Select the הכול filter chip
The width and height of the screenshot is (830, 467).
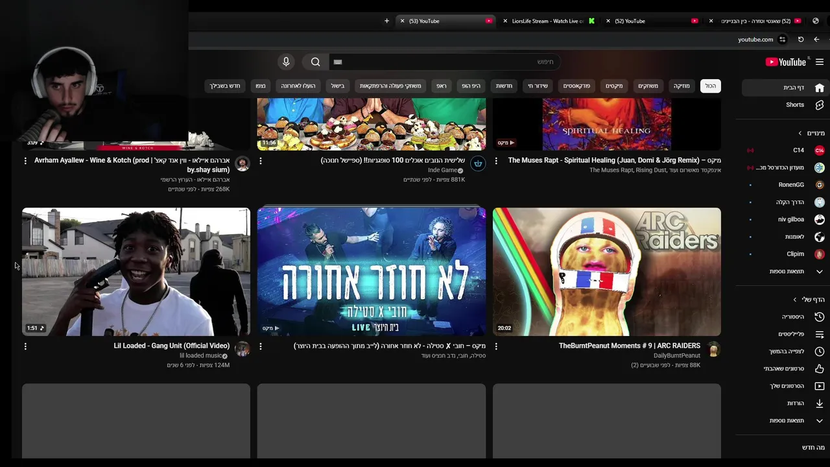click(x=711, y=86)
